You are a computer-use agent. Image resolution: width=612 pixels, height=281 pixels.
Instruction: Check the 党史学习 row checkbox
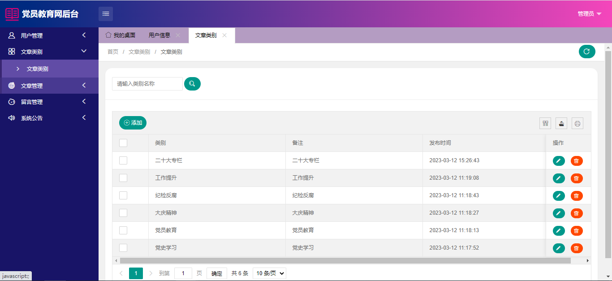pyautogui.click(x=123, y=248)
